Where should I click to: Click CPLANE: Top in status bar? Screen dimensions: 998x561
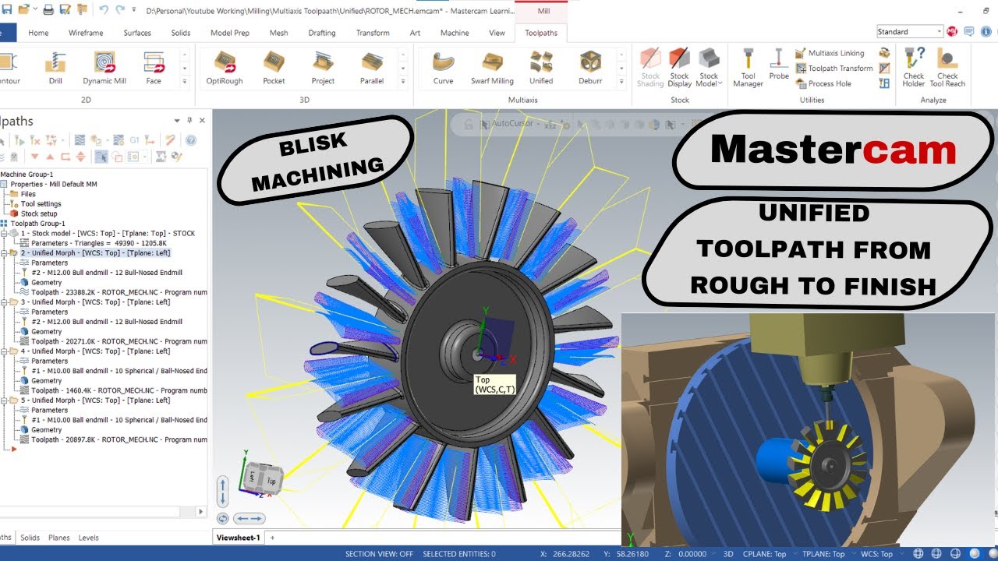point(764,554)
